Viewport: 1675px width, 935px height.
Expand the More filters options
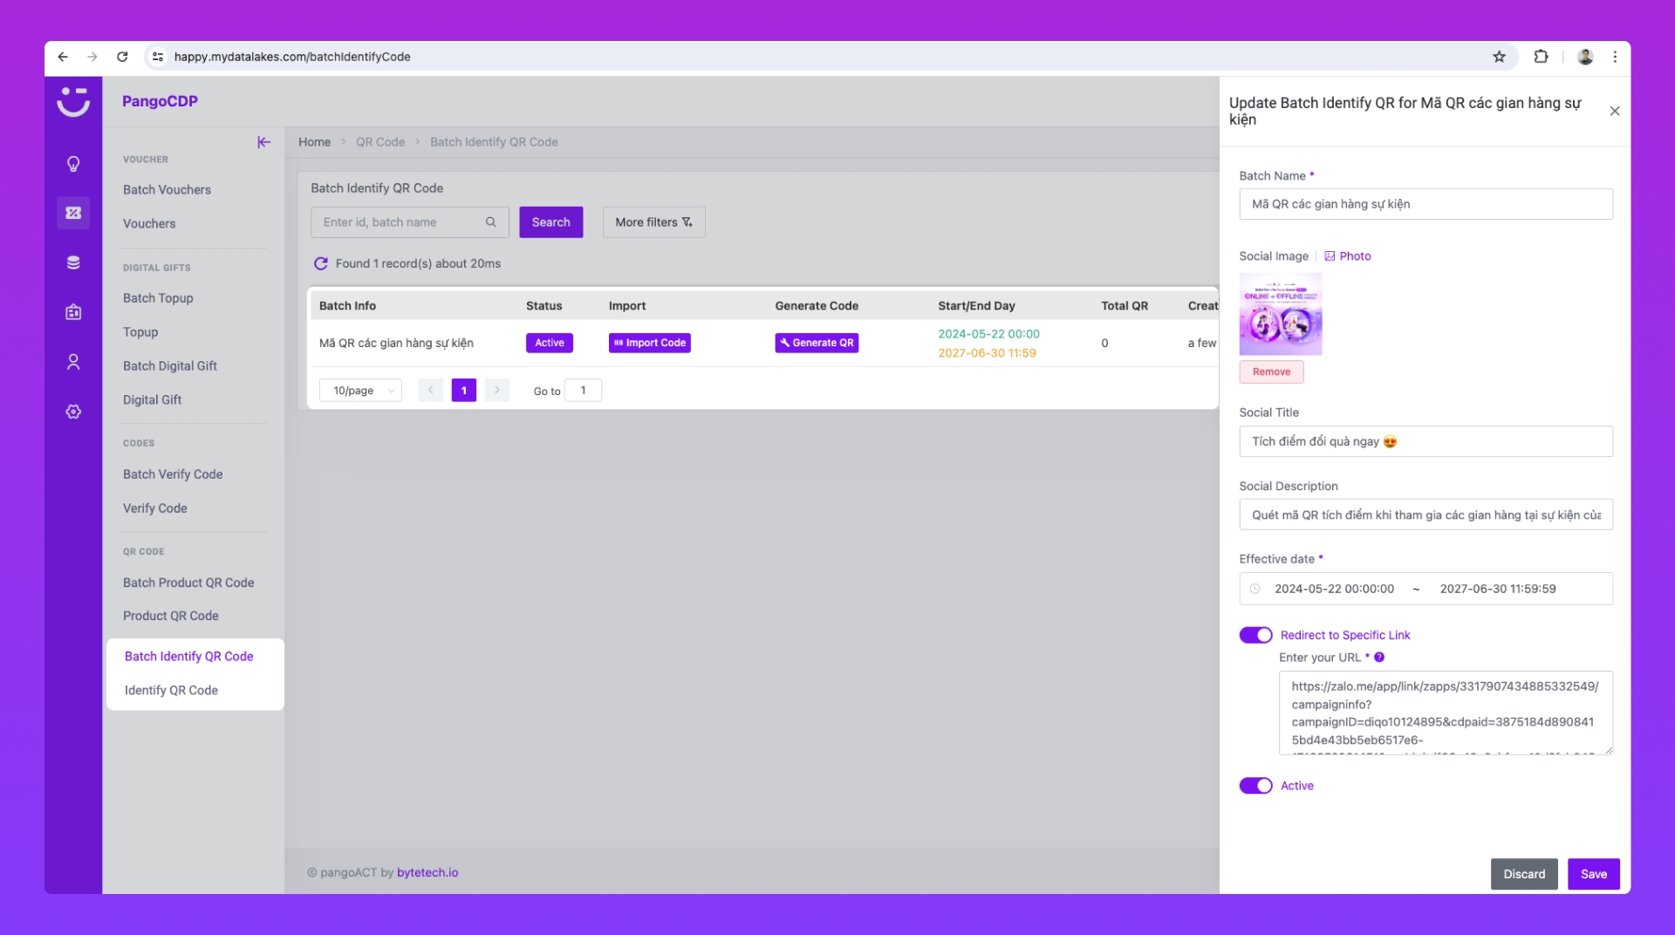pos(653,222)
